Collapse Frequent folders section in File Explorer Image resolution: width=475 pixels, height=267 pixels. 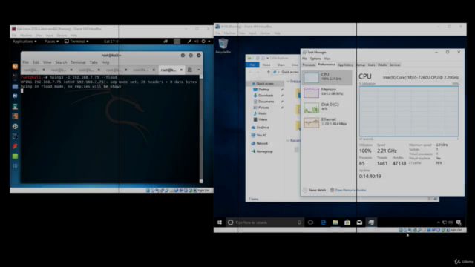coord(288,81)
